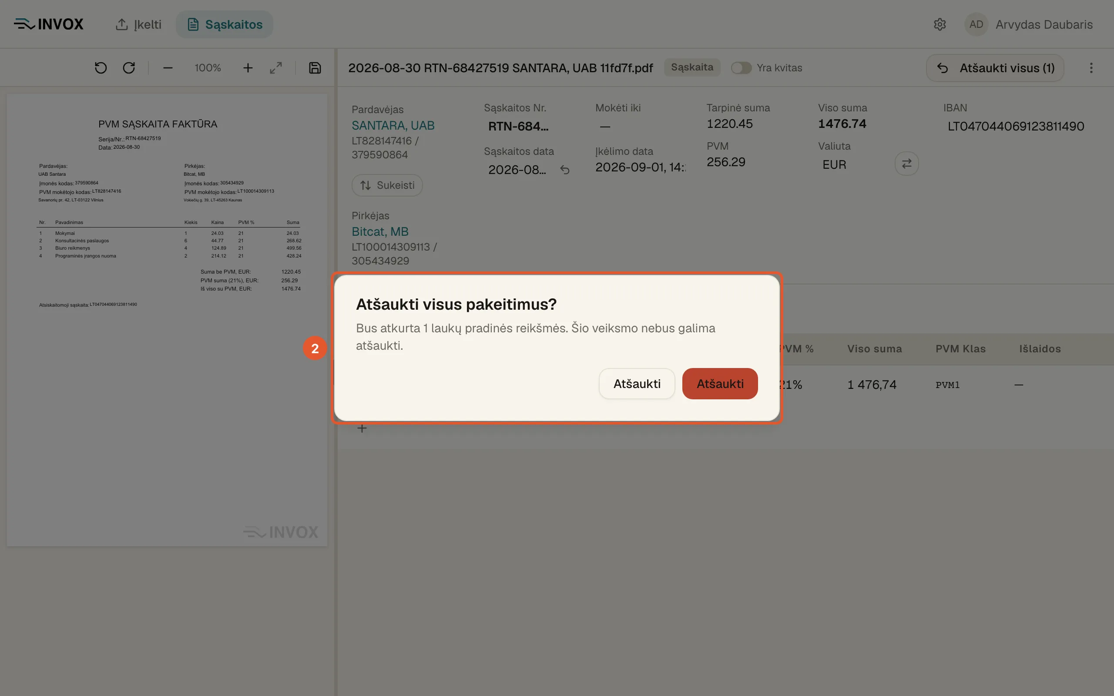Viewport: 1114px width, 696px height.
Task: Add a line item with plus icon
Action: tap(362, 428)
